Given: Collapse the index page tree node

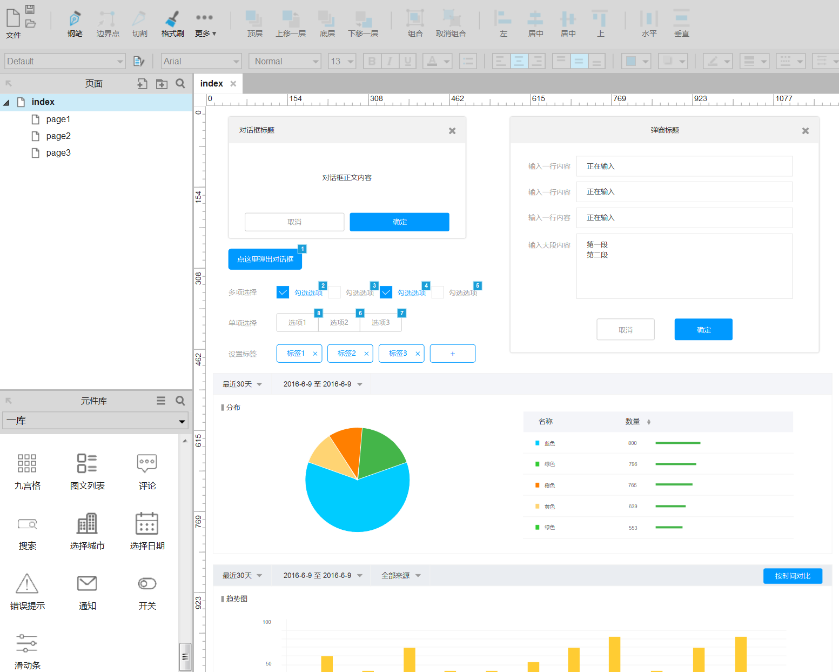Looking at the screenshot, I should point(6,102).
